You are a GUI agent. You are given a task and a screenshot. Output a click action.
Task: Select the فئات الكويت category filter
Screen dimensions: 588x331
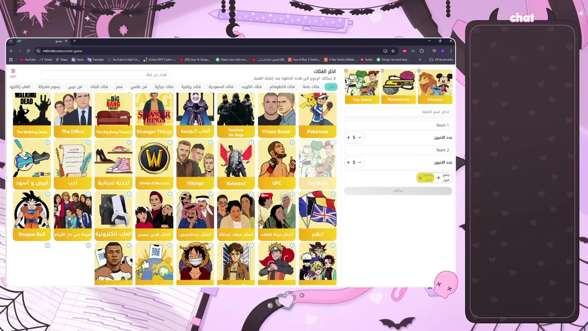point(251,86)
